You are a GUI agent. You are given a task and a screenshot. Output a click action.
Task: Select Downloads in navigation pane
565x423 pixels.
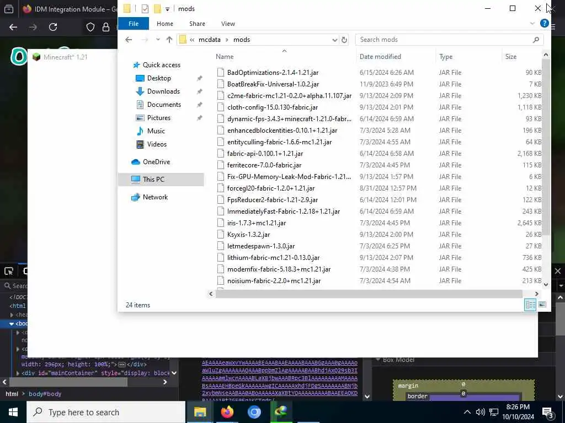coord(163,91)
